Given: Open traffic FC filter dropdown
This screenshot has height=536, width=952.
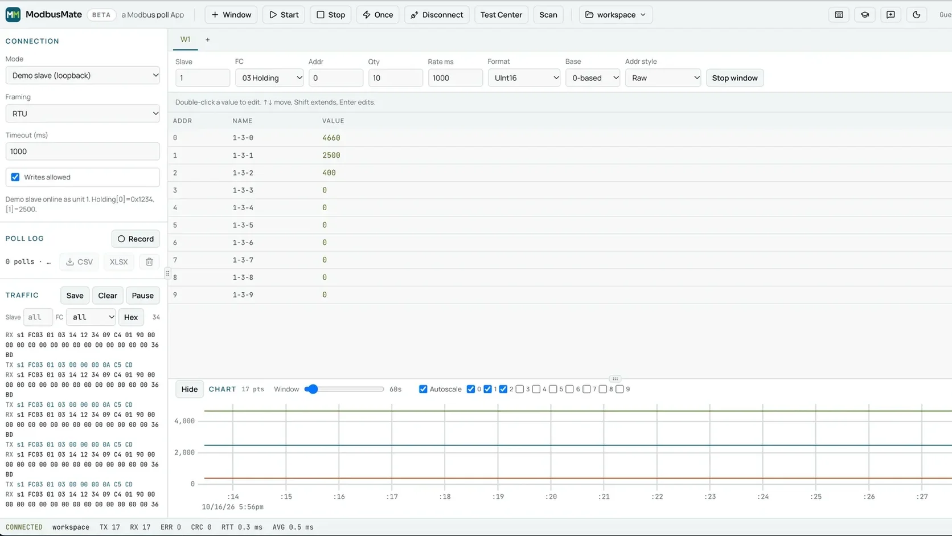Looking at the screenshot, I should tap(91, 317).
